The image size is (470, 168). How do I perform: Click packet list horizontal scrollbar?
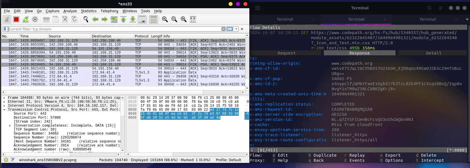pos(123,92)
